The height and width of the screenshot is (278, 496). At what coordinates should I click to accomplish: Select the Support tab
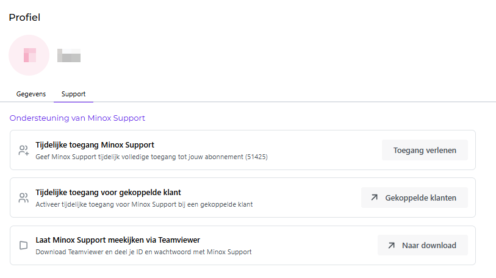tap(73, 94)
